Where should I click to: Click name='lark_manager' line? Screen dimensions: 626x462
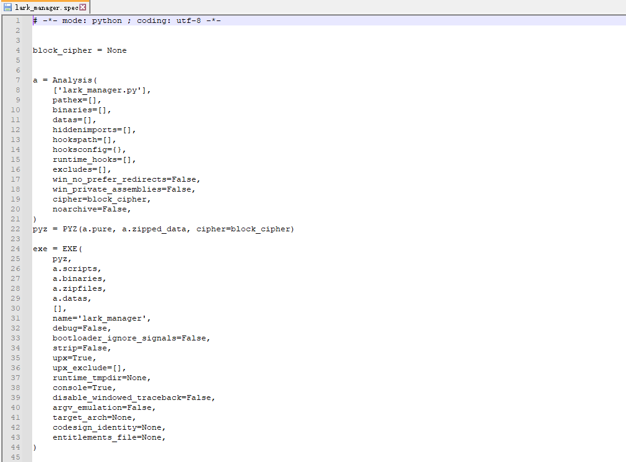pos(102,318)
